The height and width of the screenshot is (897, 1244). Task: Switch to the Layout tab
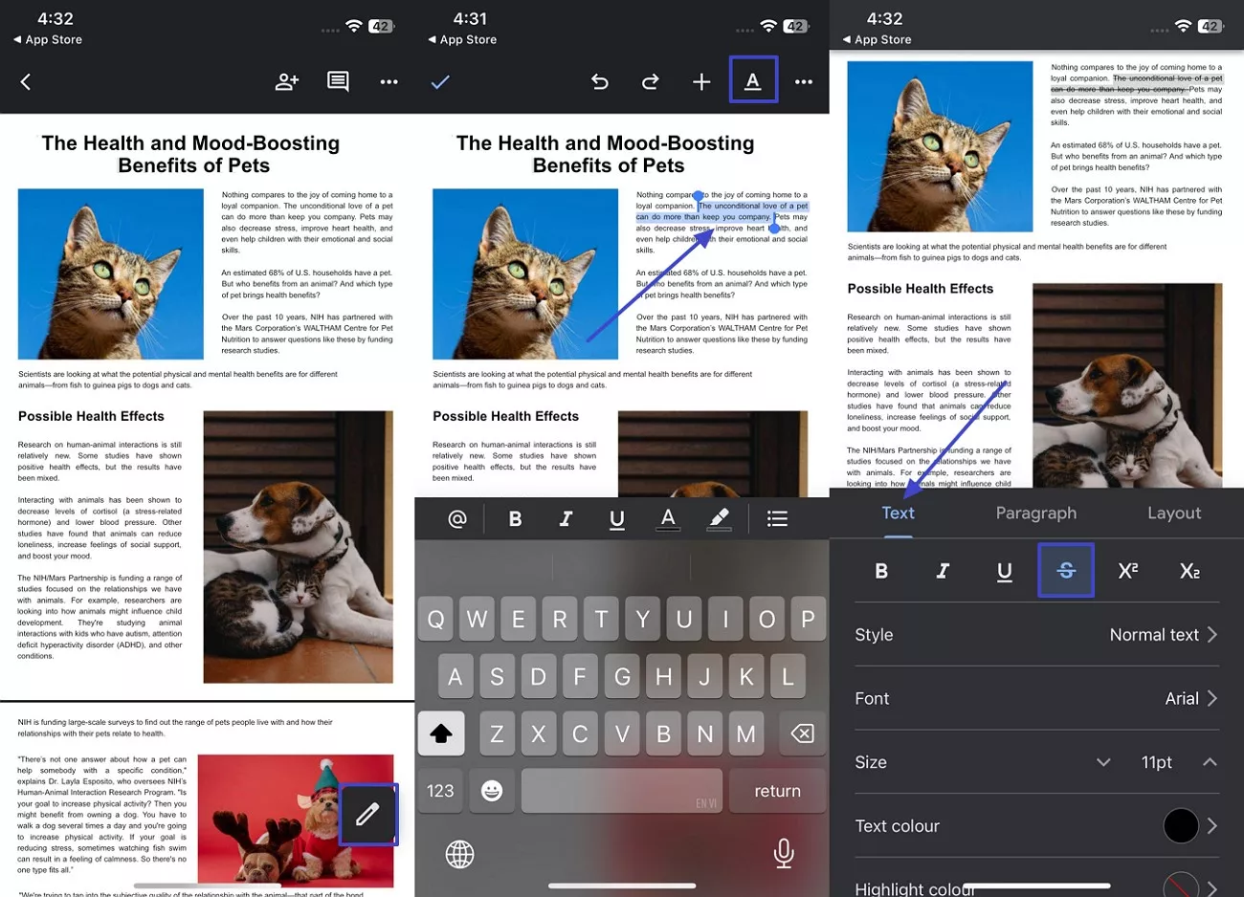(x=1174, y=513)
